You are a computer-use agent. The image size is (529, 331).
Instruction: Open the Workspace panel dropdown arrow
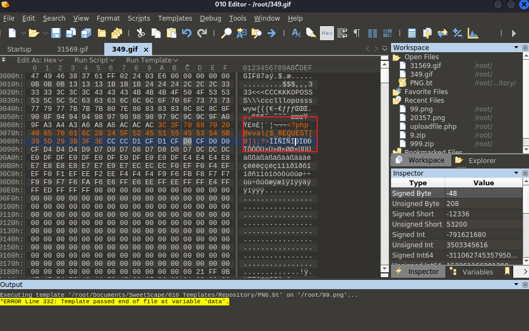click(x=516, y=47)
